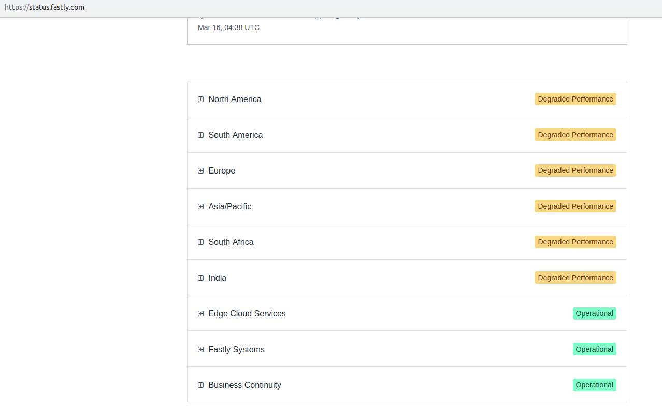Screen dimensions: 662x418
Task: Click the expand icon beside Asia/Pacific
Action: click(x=201, y=206)
